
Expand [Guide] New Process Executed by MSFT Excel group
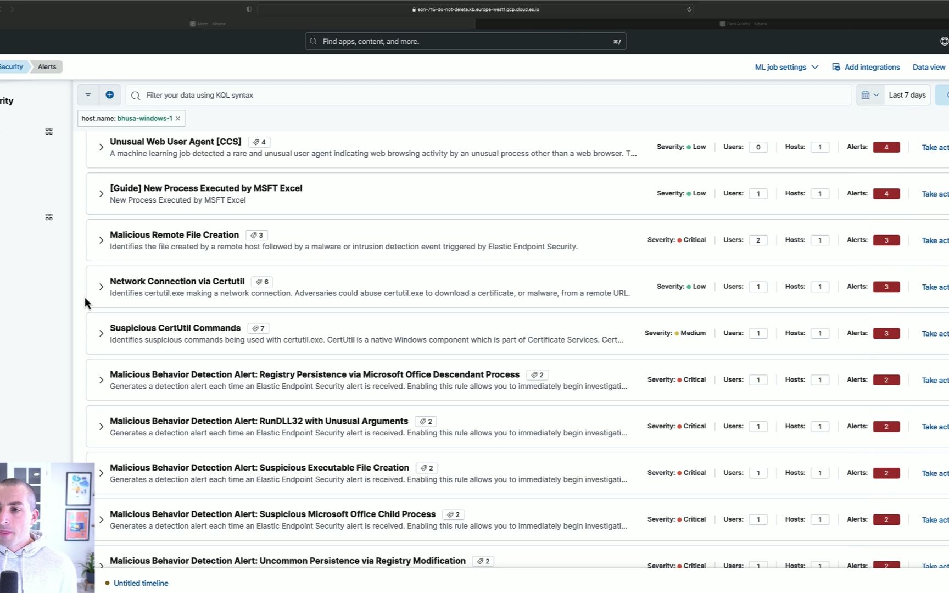[101, 194]
